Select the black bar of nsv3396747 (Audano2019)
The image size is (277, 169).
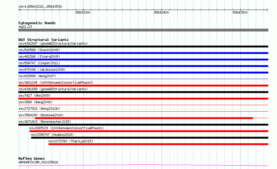[150, 138]
